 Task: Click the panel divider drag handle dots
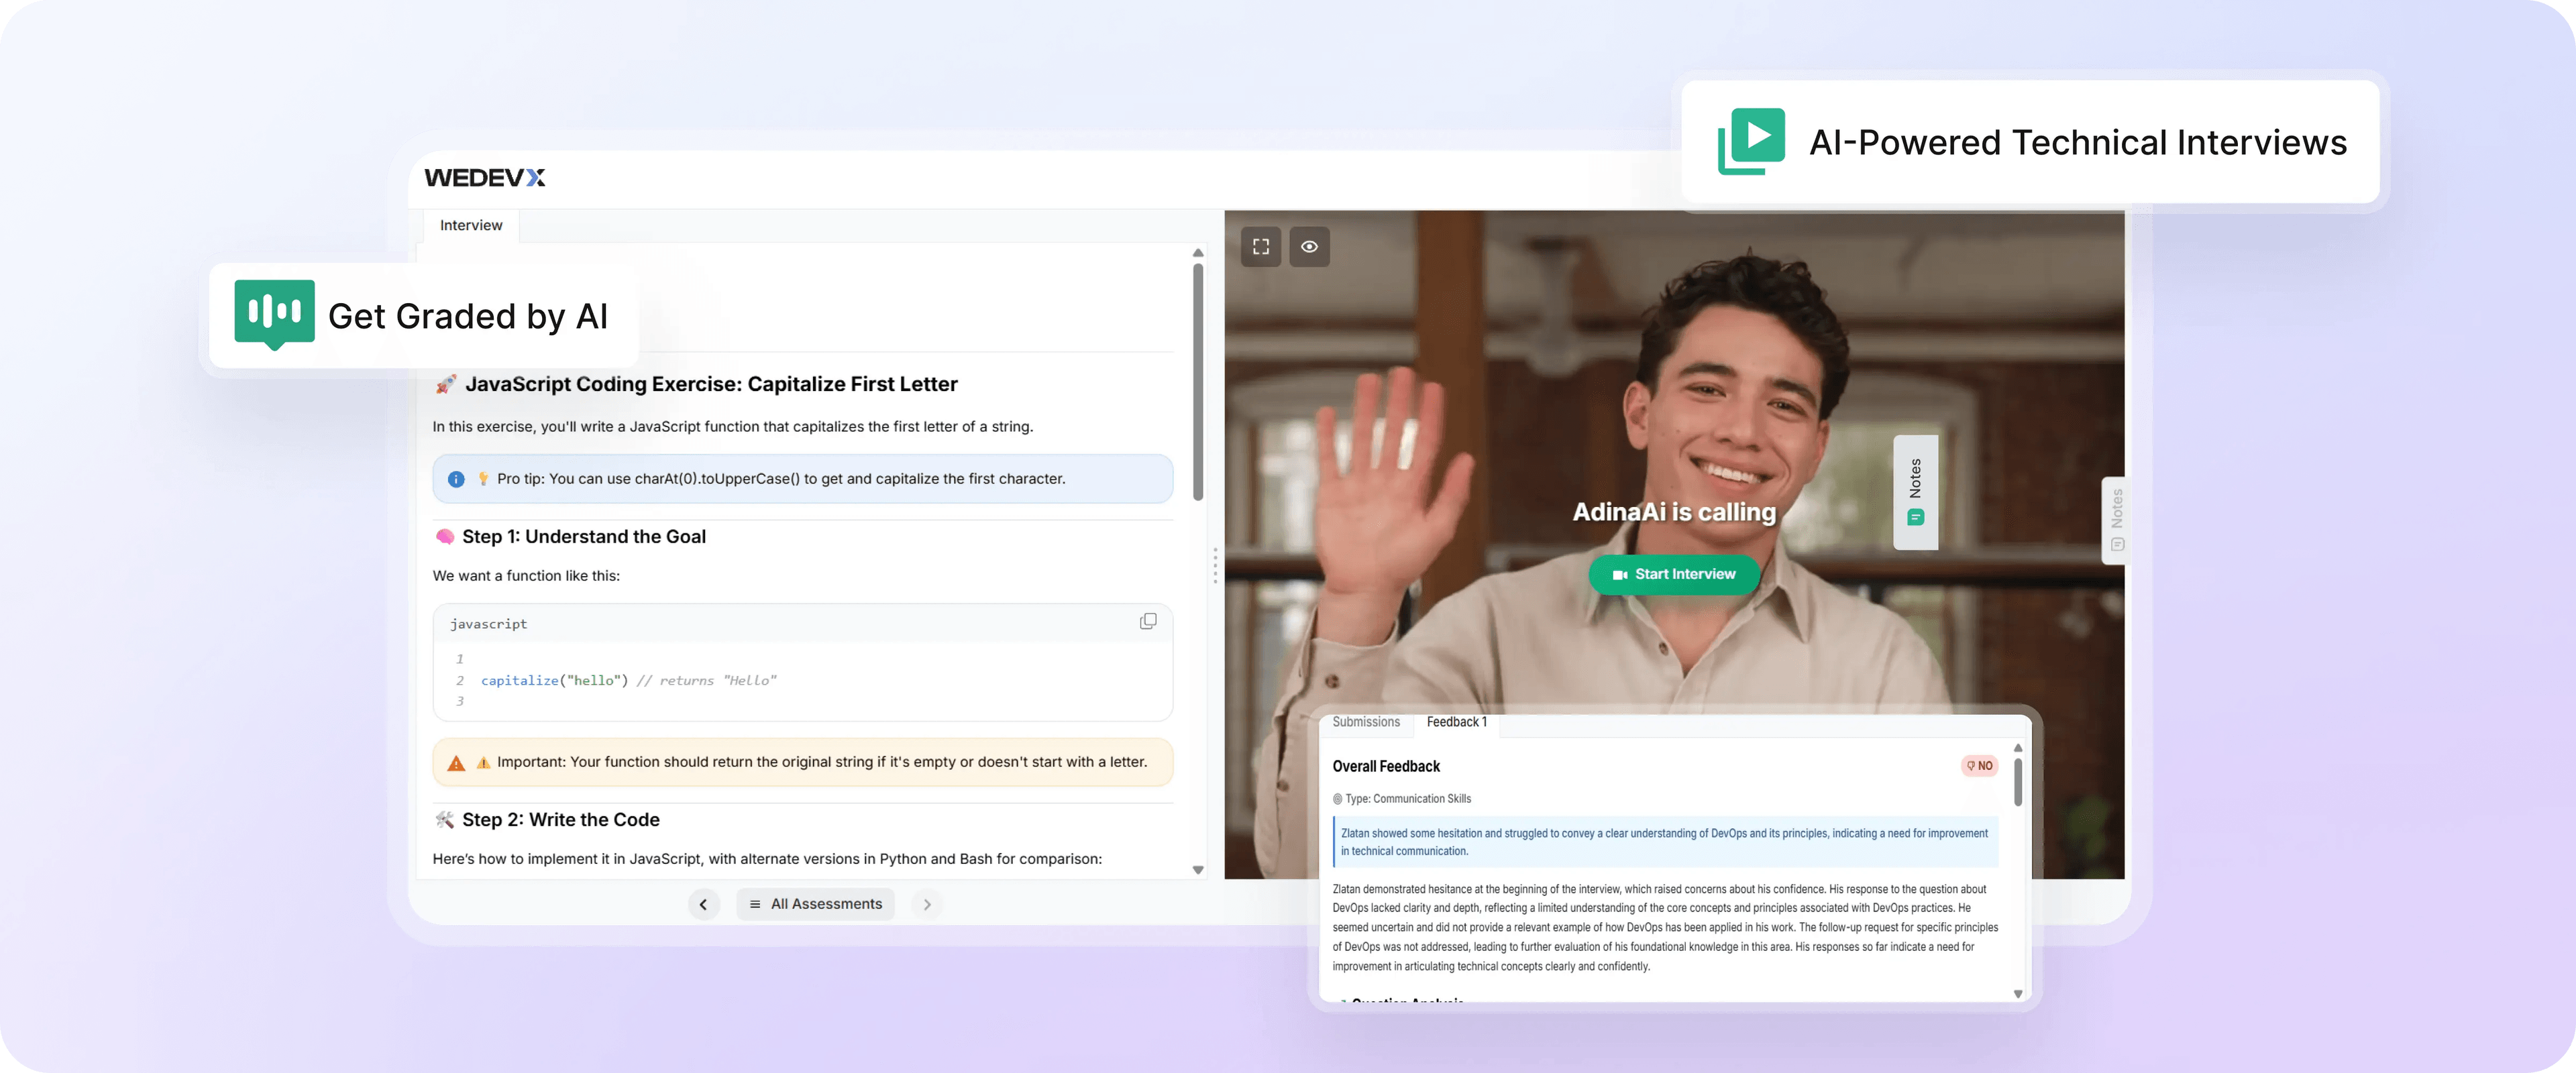[1215, 565]
